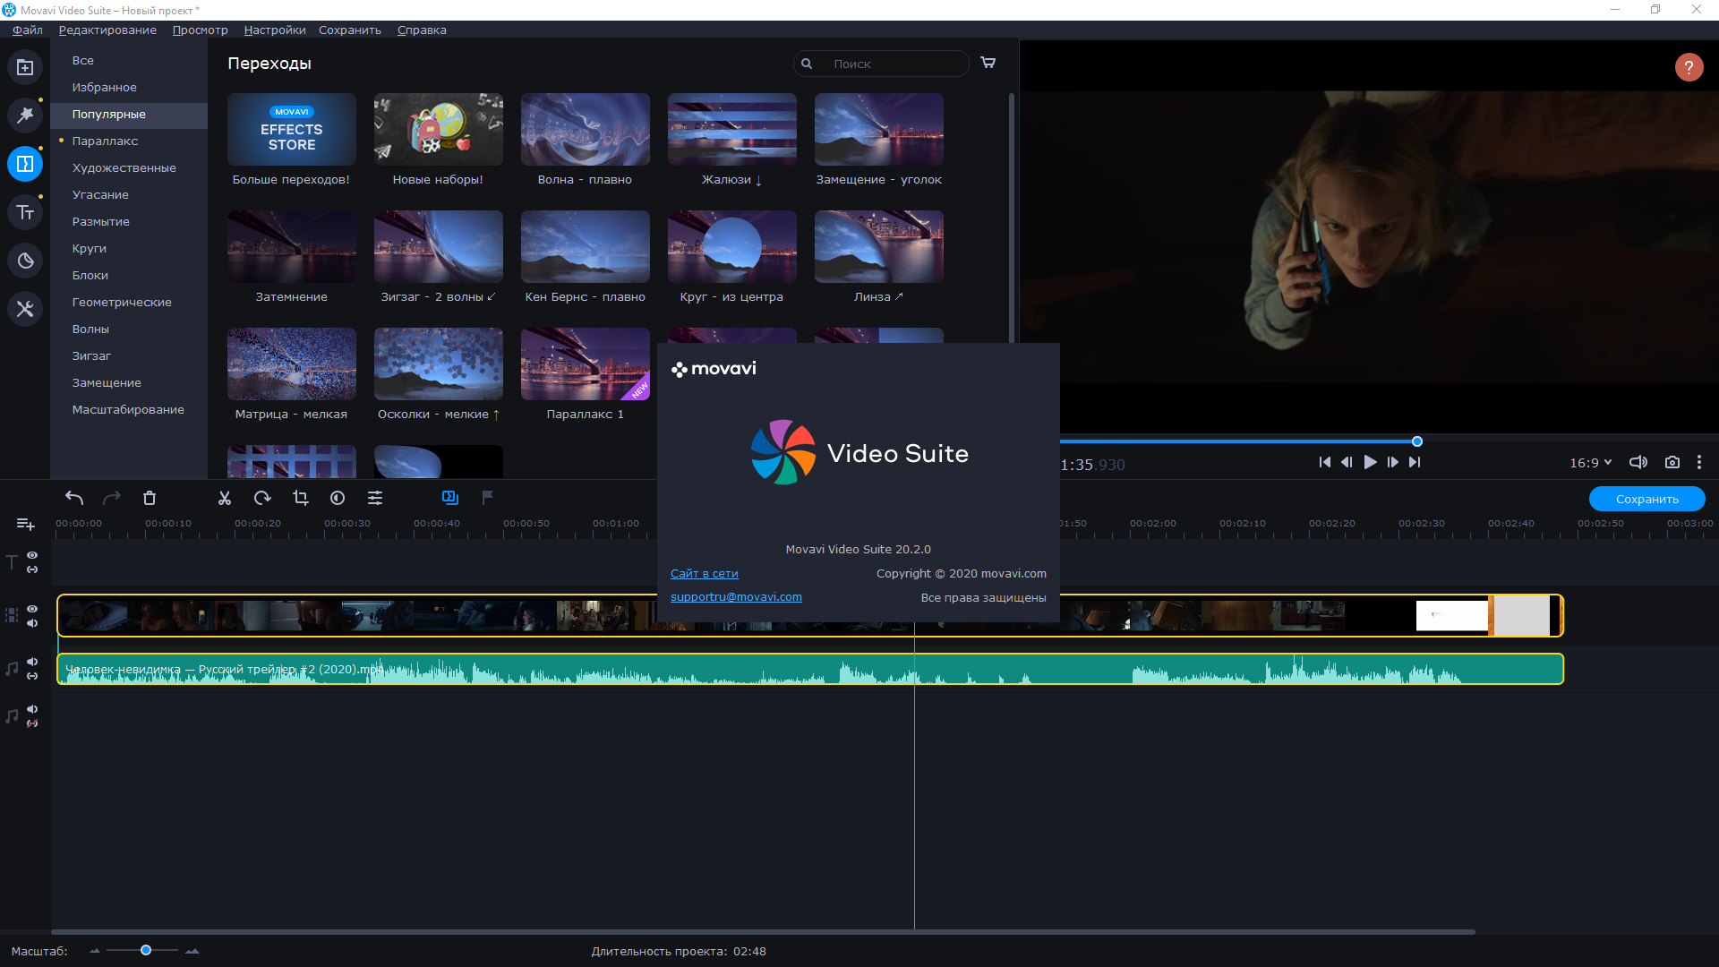
Task: Open the more tools wrench icon
Action: tap(25, 309)
